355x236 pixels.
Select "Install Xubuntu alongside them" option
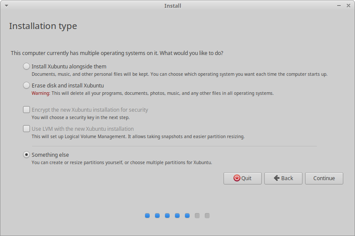tap(27, 67)
